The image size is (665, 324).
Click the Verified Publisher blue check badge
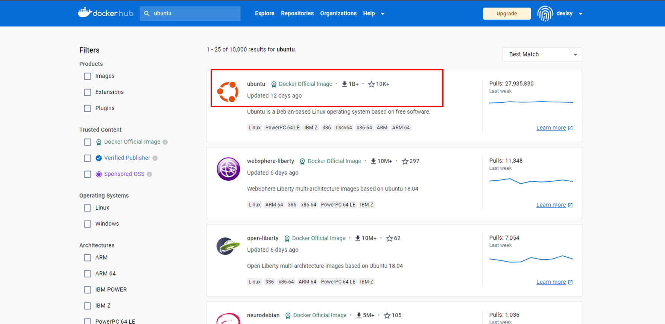[x=99, y=158]
